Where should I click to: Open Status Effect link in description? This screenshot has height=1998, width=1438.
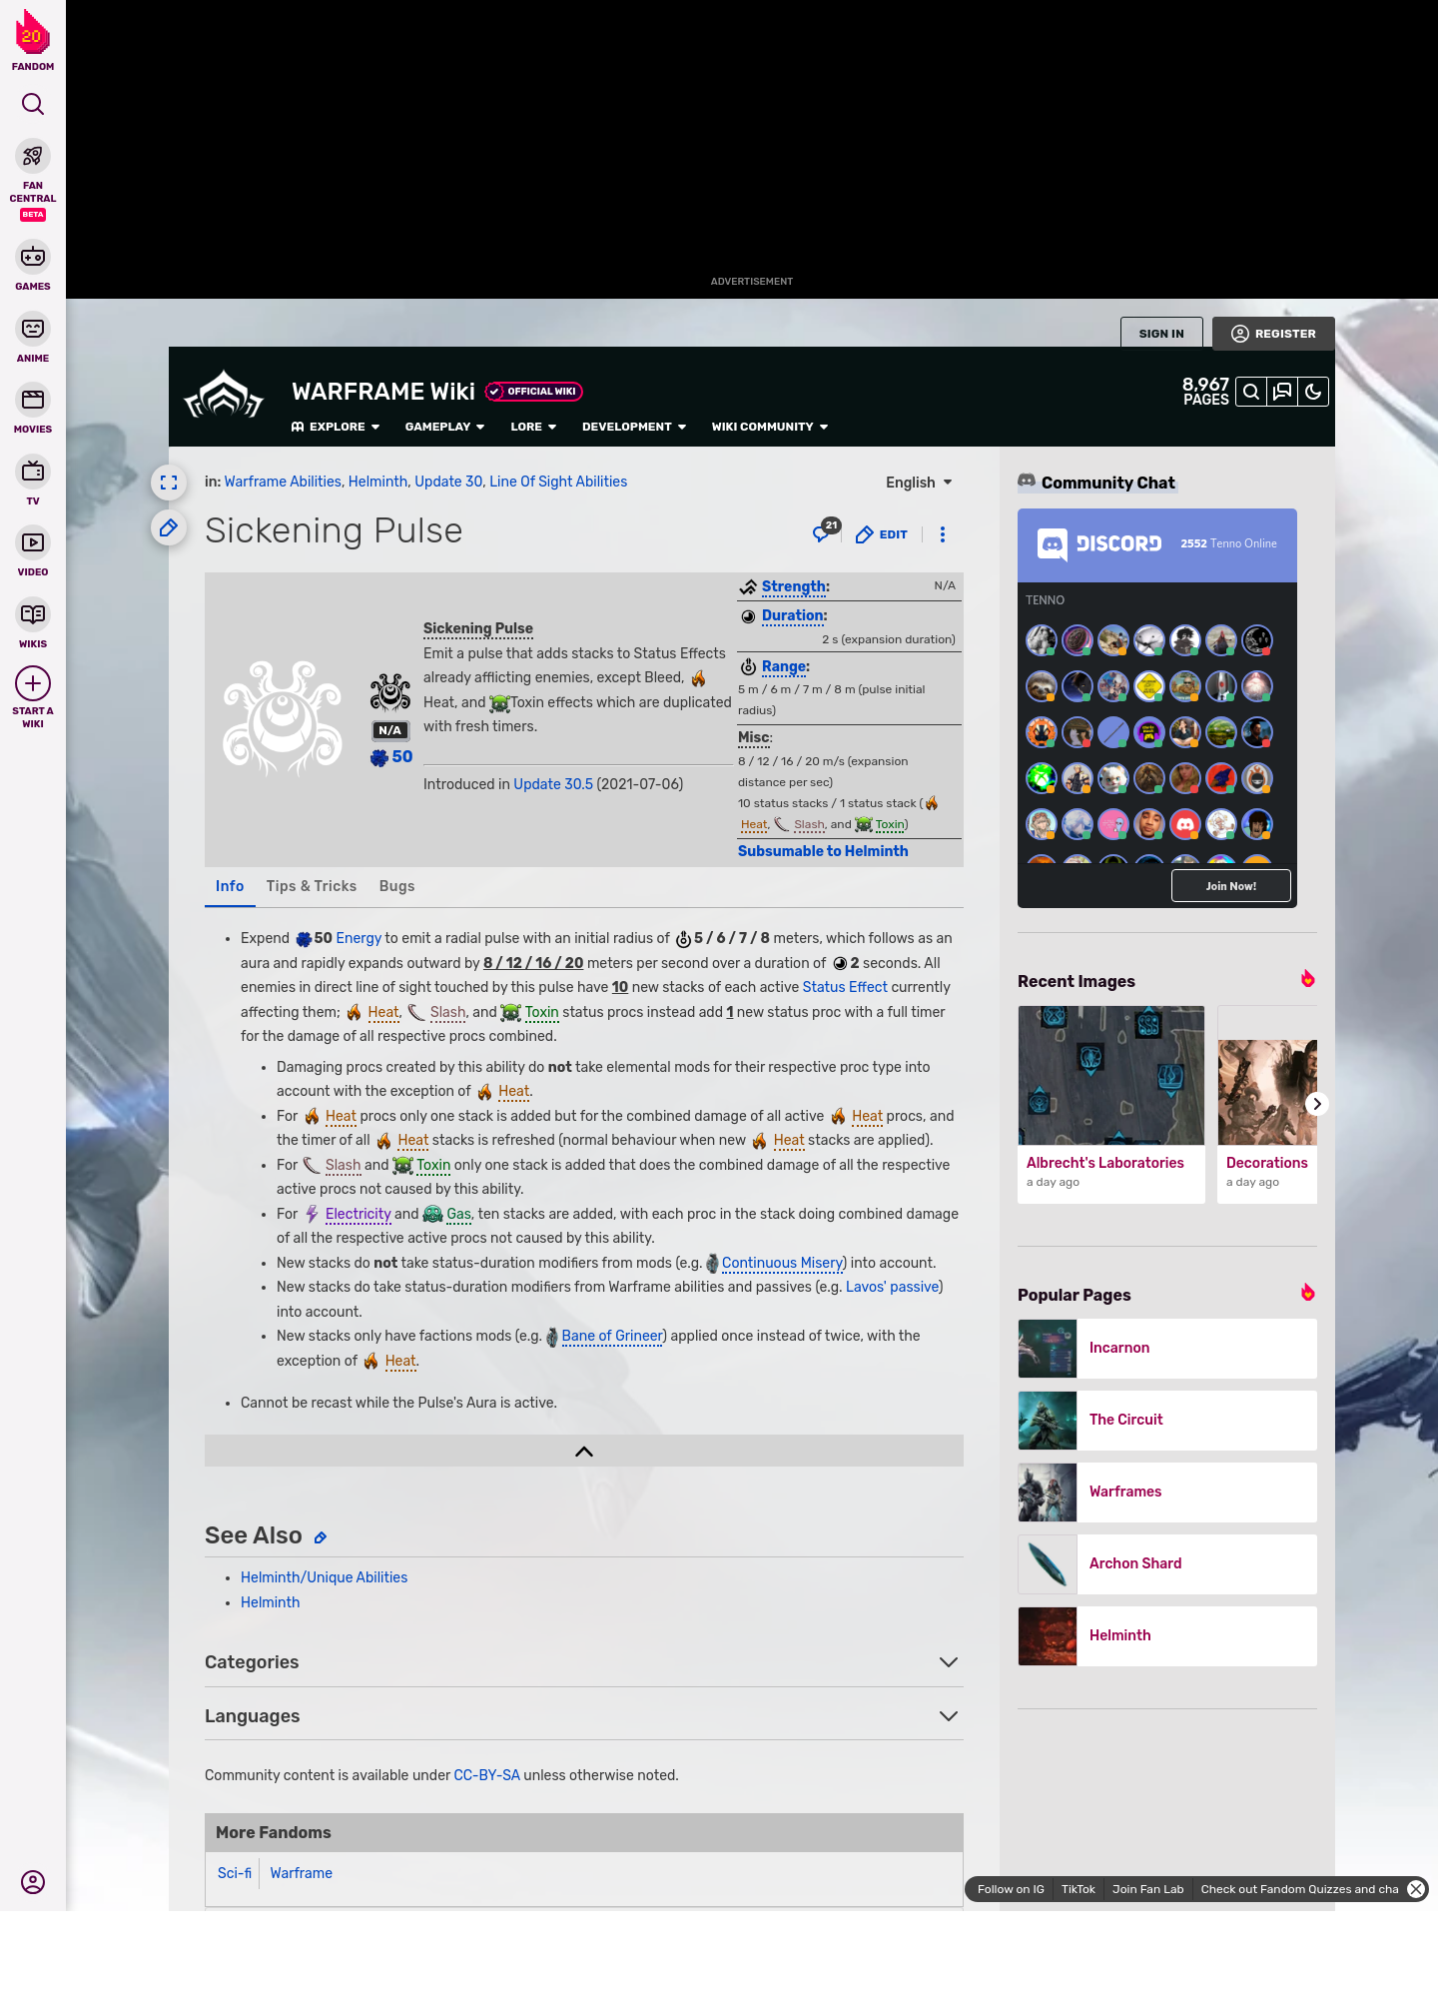[845, 987]
